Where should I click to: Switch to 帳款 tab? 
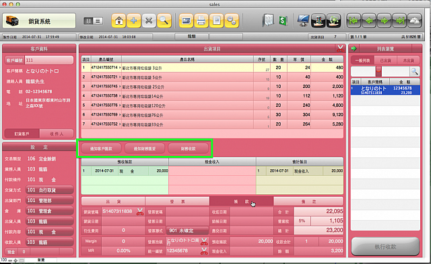[241, 202]
